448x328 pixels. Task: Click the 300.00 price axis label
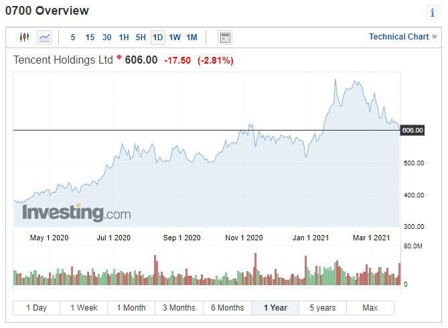pyautogui.click(x=414, y=227)
